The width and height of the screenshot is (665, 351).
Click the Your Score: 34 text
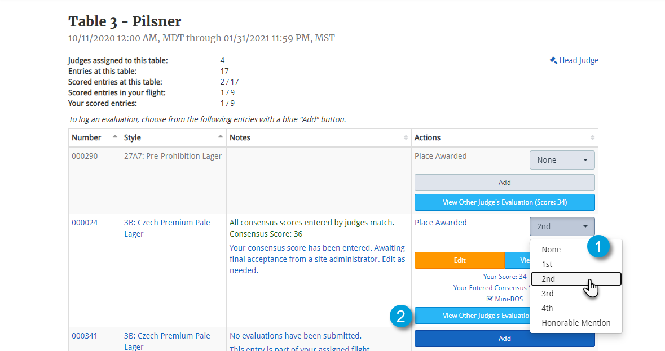coord(504,277)
